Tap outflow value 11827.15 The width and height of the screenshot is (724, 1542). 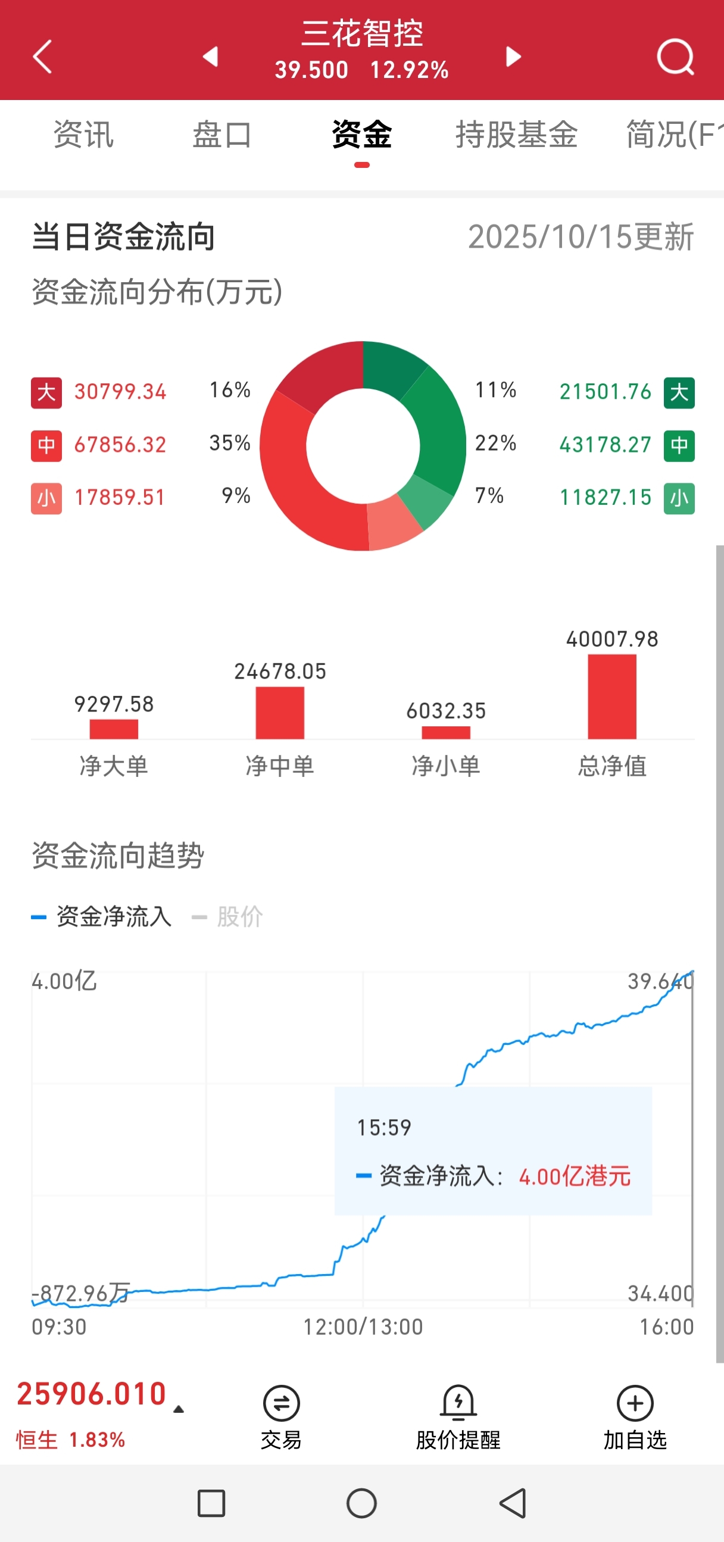coord(606,498)
